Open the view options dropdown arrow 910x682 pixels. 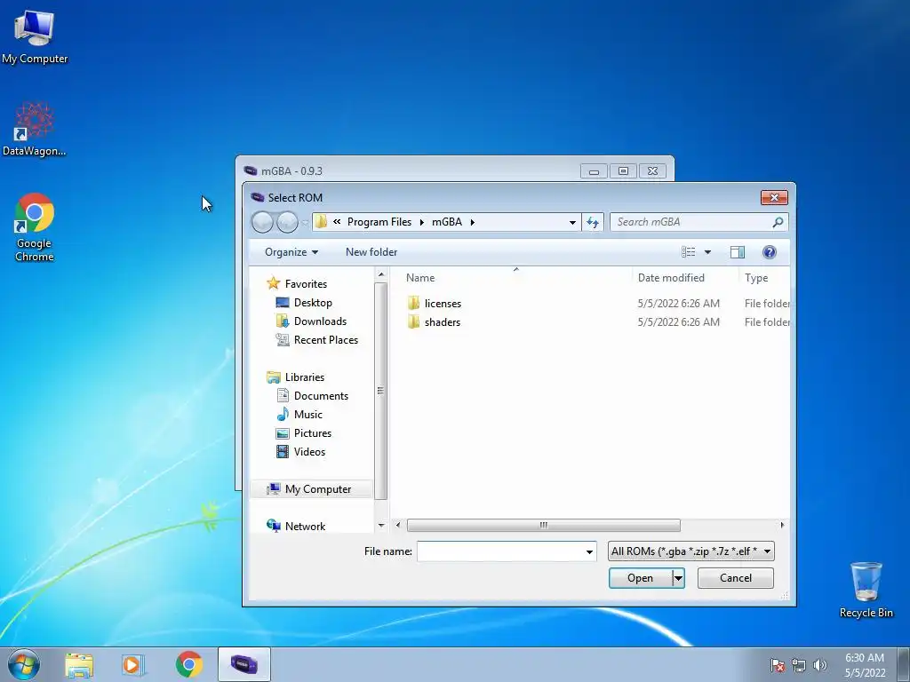707,251
